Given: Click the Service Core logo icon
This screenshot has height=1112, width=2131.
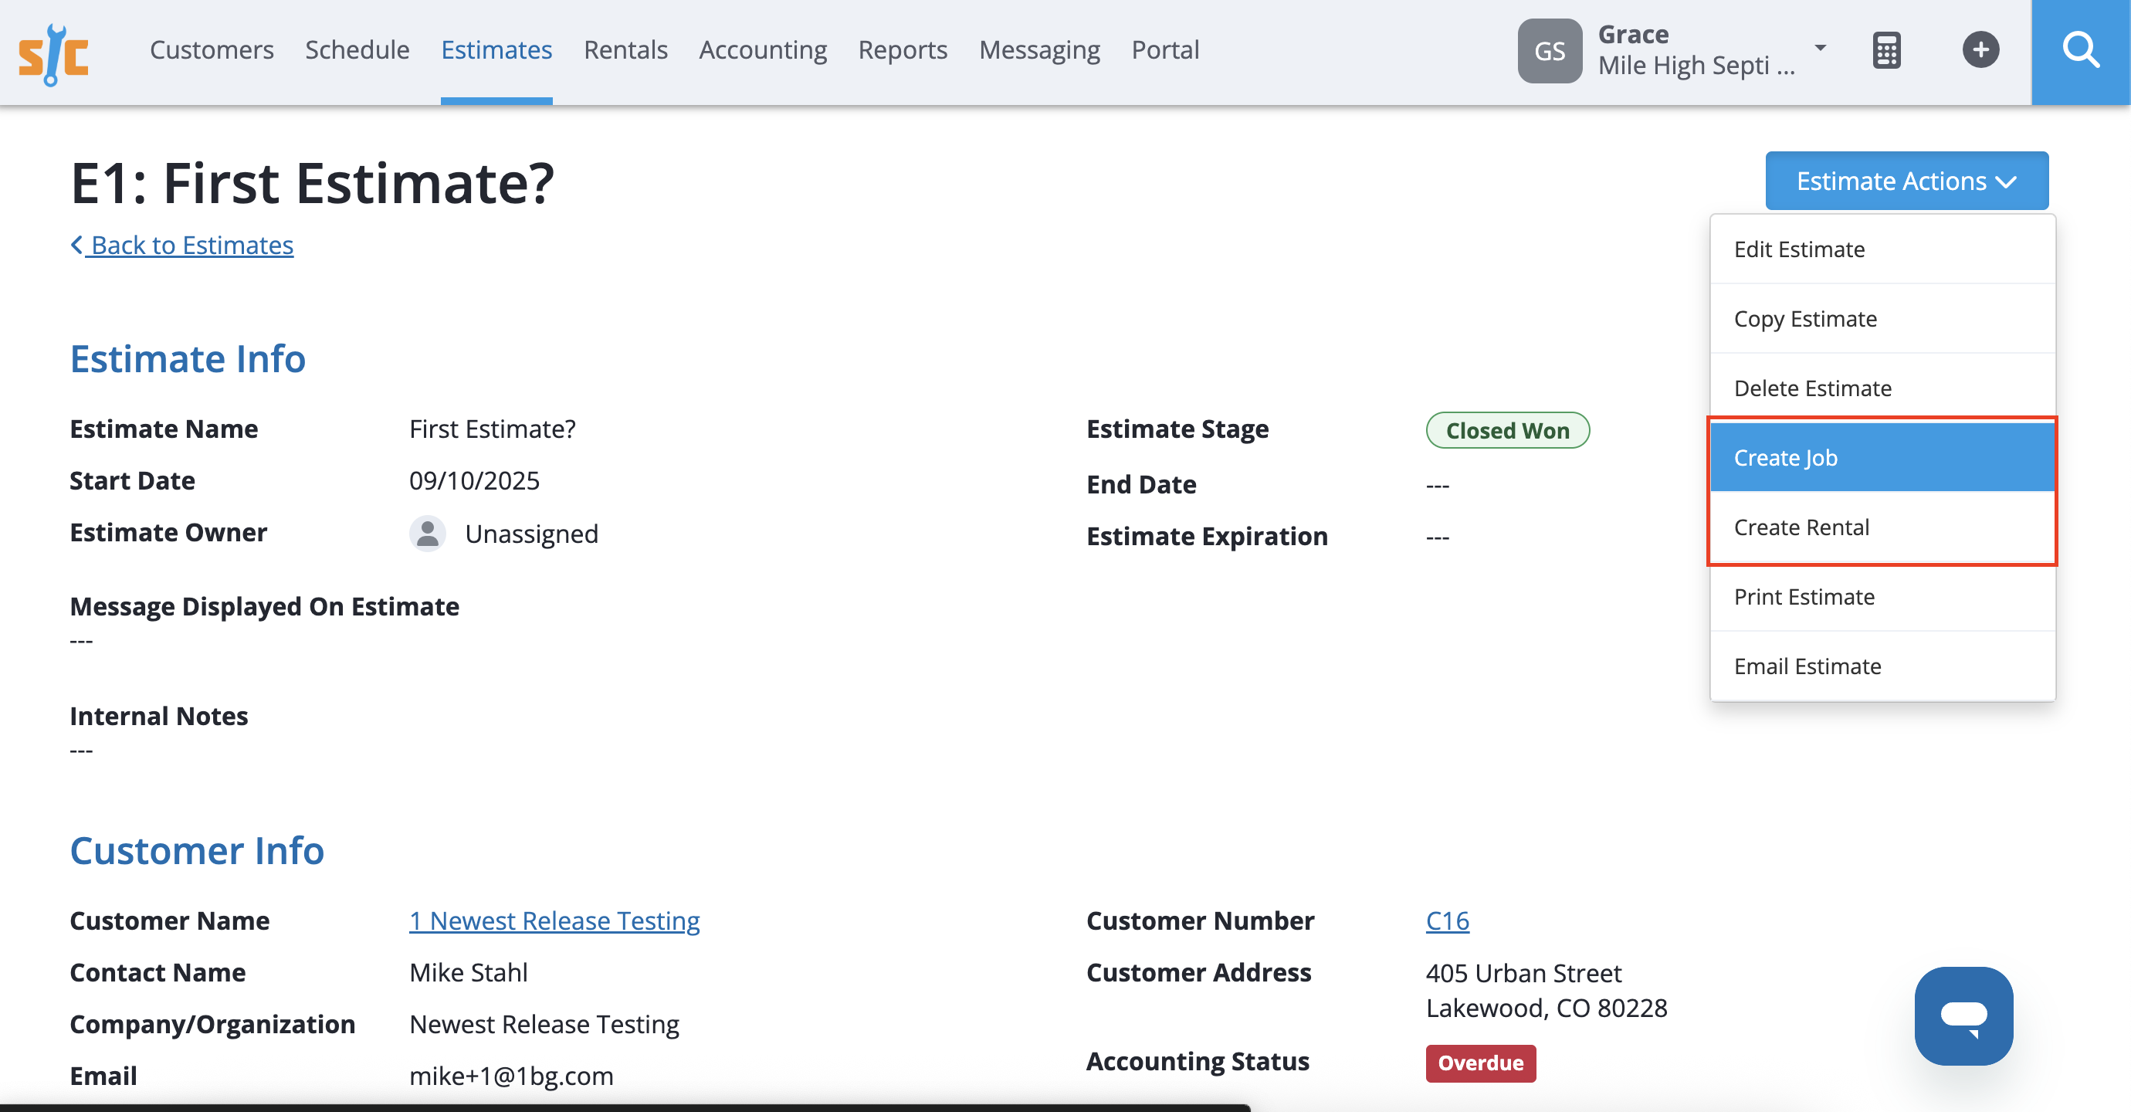Looking at the screenshot, I should (x=54, y=54).
